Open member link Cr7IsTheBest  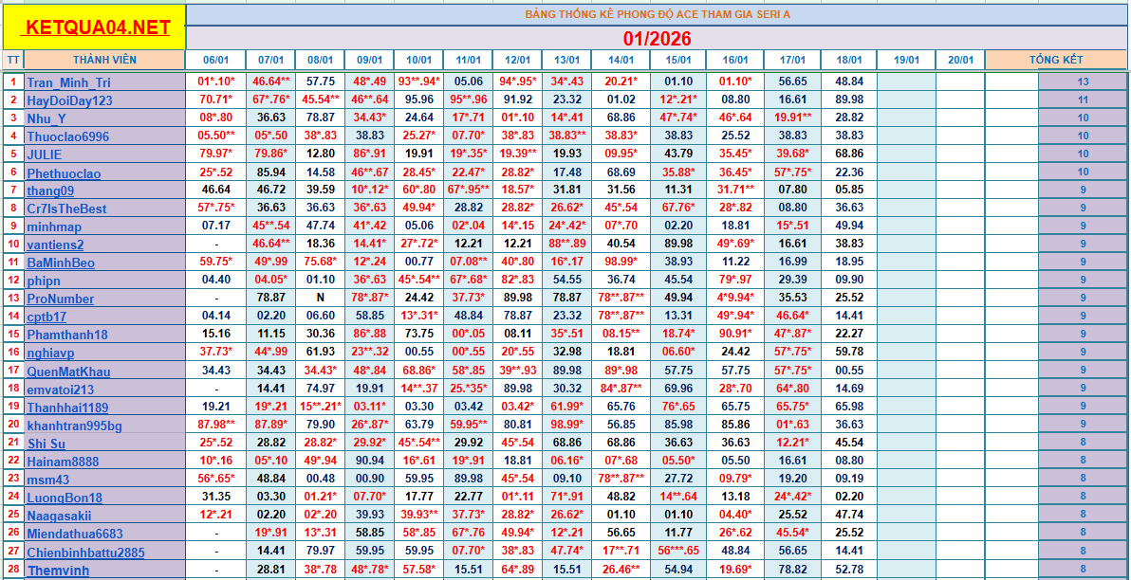pyautogui.click(x=66, y=208)
